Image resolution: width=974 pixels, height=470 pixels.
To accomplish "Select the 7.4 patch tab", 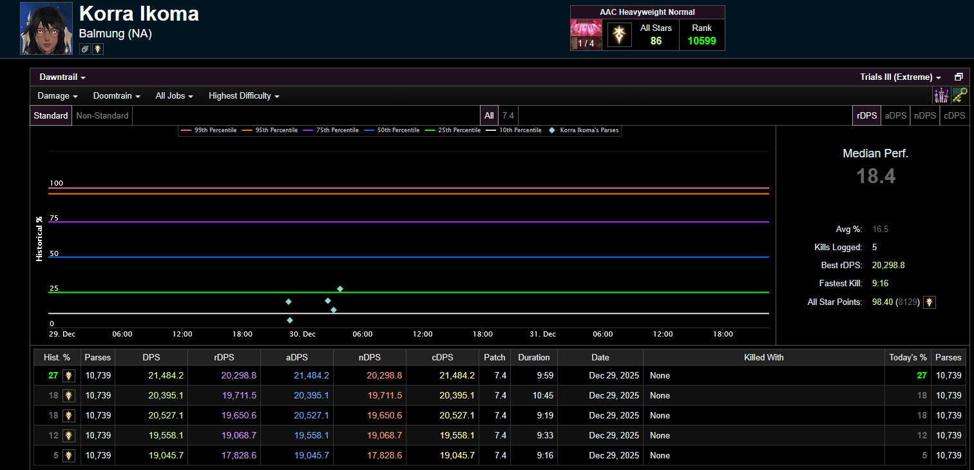I will coord(508,115).
